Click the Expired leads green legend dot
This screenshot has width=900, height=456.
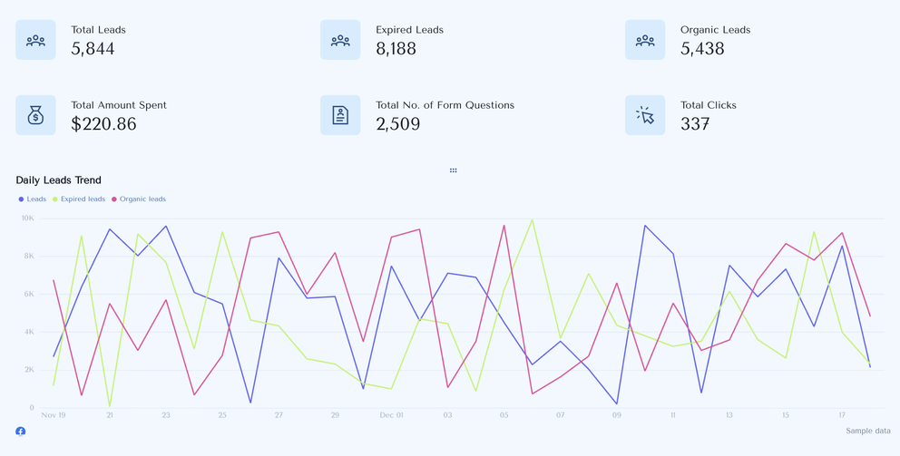pos(55,199)
